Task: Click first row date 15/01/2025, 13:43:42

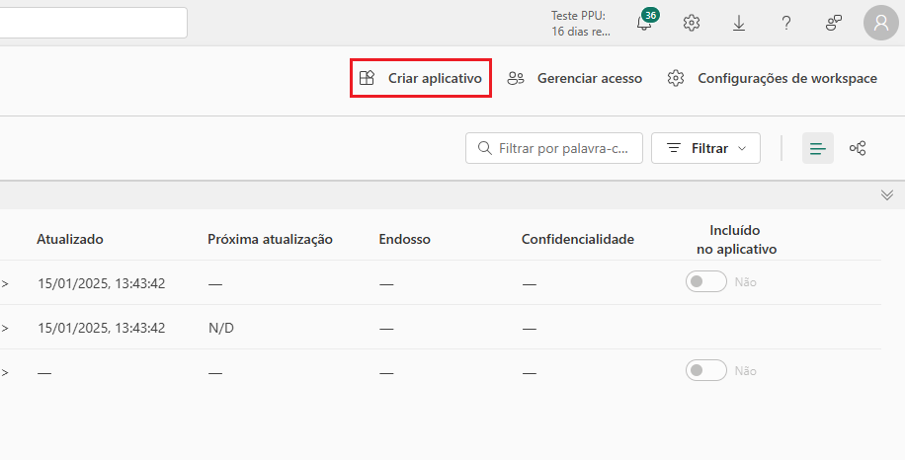Action: [102, 283]
